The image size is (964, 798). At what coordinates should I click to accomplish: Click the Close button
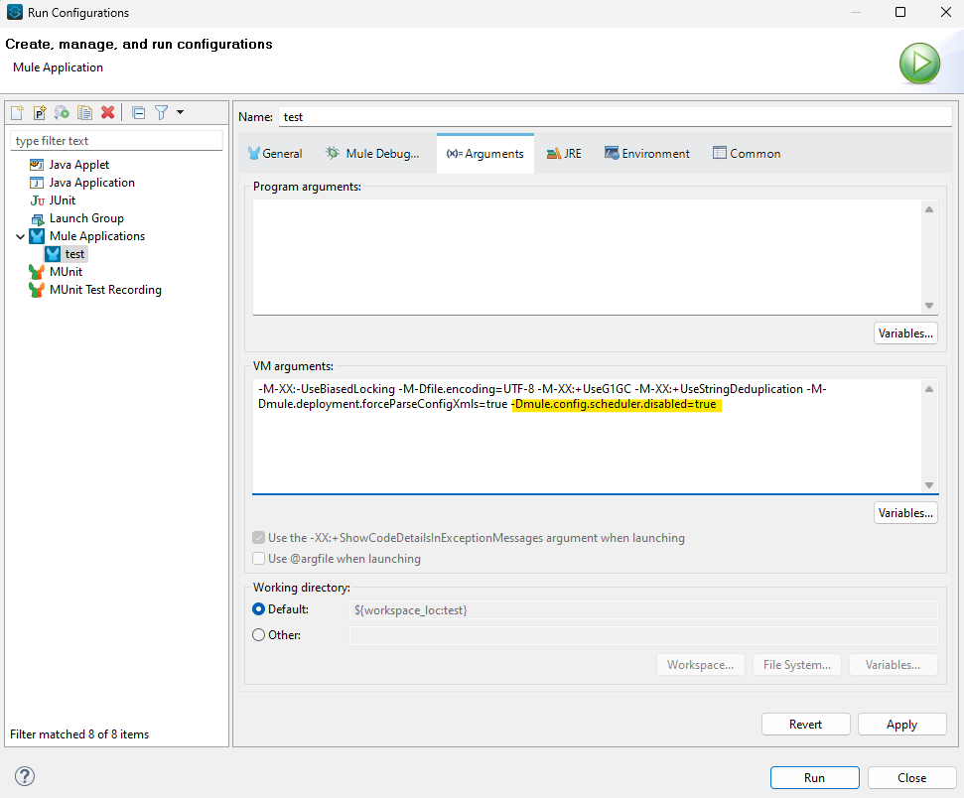click(x=911, y=778)
